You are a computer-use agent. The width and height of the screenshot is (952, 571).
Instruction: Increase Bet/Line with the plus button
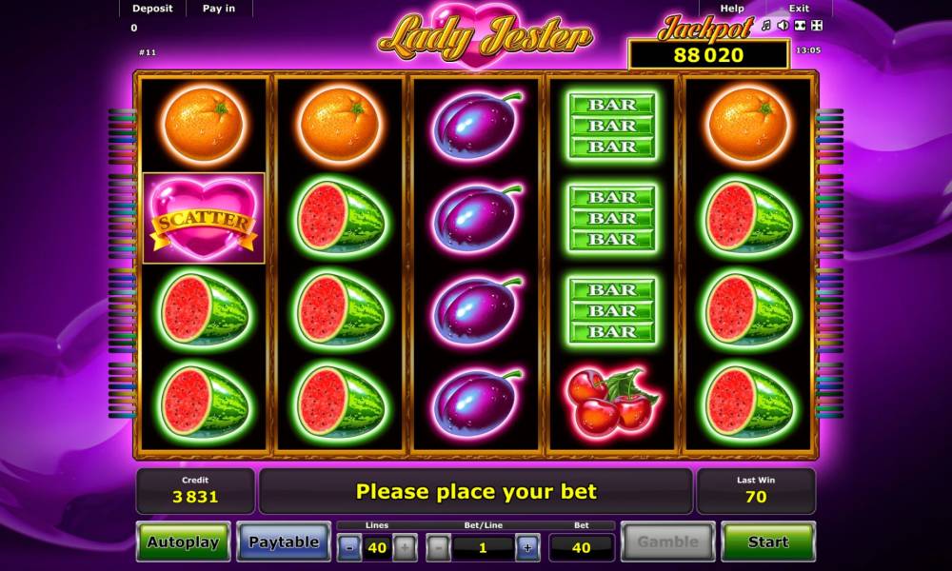coord(527,548)
